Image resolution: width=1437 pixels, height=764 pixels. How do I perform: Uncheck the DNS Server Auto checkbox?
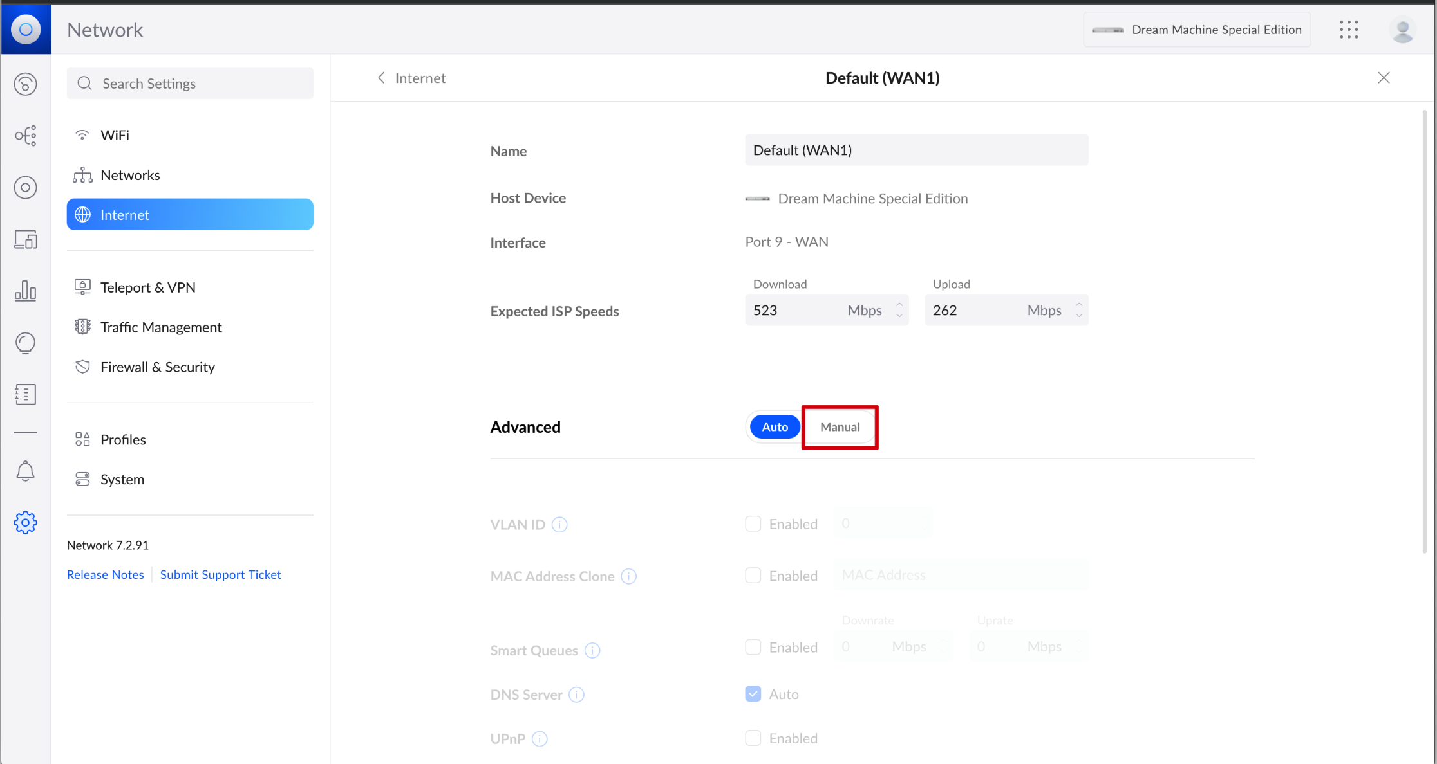(753, 693)
